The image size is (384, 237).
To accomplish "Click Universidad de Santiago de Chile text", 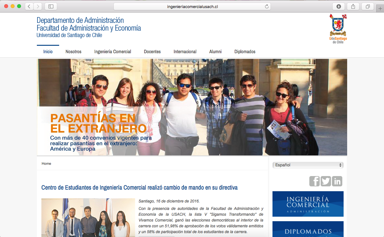I will [69, 35].
